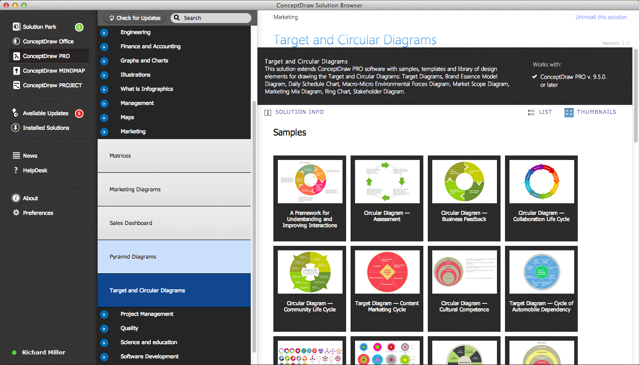This screenshot has height=365, width=639.
Task: Open Circular Diagram Cultural Competence sample
Action: tap(464, 289)
